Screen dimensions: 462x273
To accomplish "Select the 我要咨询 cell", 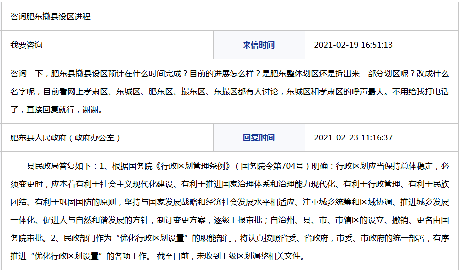I will point(27,45).
